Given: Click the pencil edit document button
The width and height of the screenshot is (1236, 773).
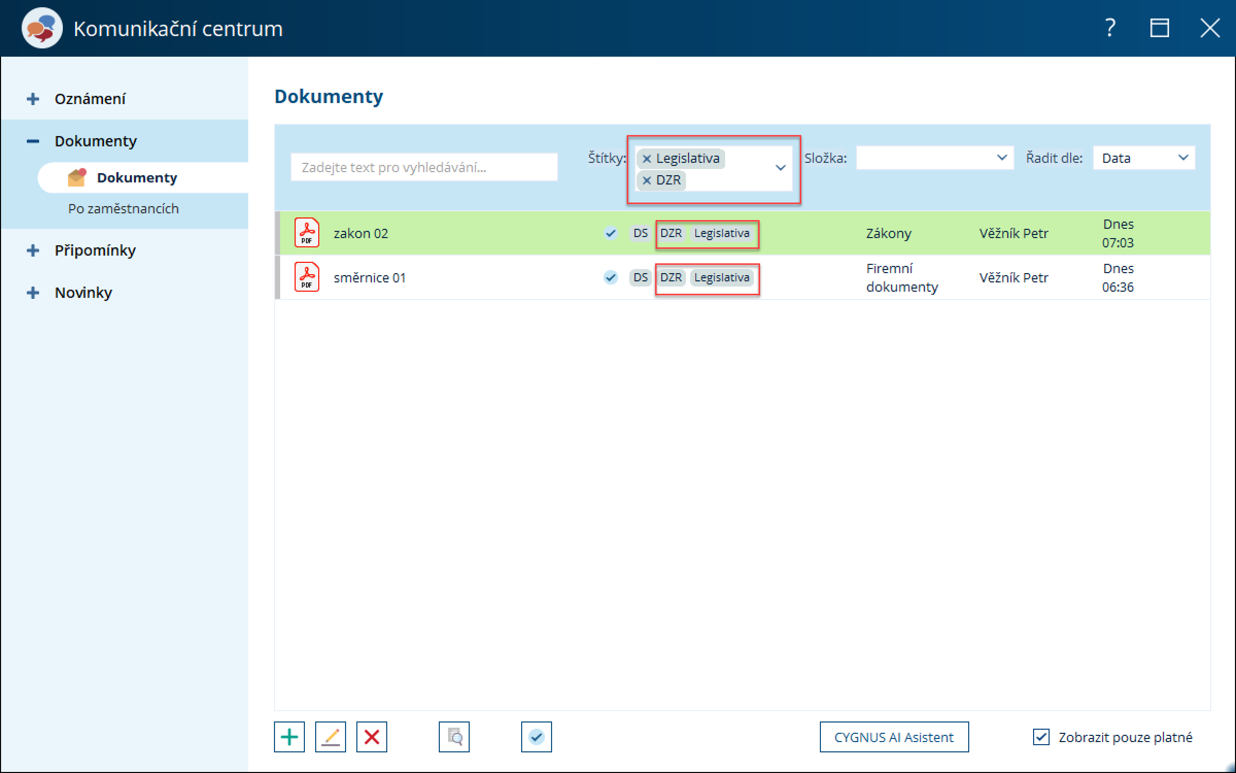Looking at the screenshot, I should (330, 737).
